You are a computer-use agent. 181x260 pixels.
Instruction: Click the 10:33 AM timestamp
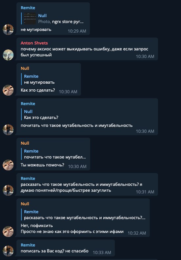coord(102,252)
